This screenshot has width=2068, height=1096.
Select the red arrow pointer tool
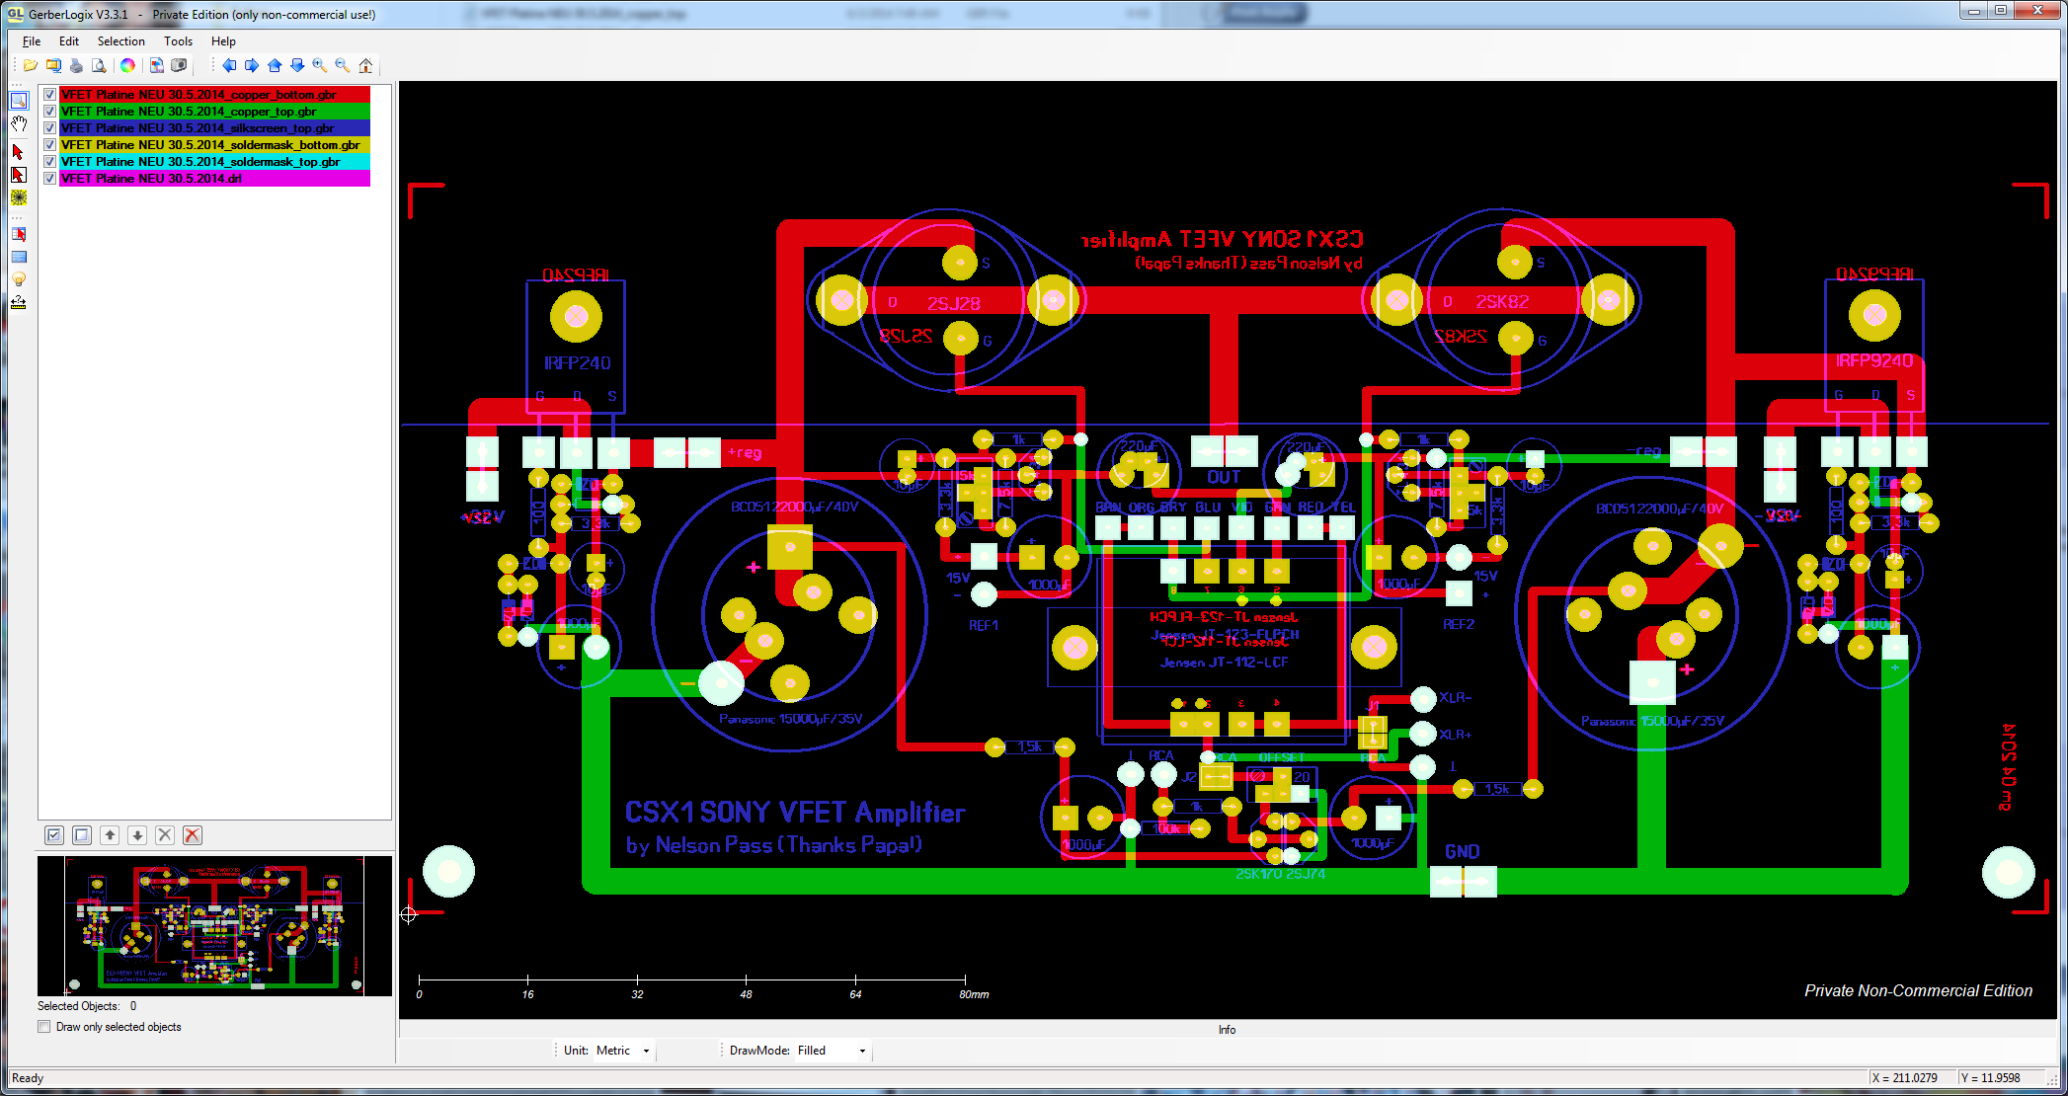click(x=19, y=151)
